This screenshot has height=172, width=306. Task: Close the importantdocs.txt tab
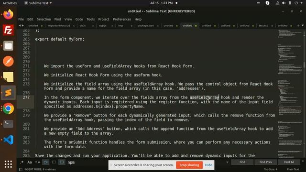click(74, 26)
